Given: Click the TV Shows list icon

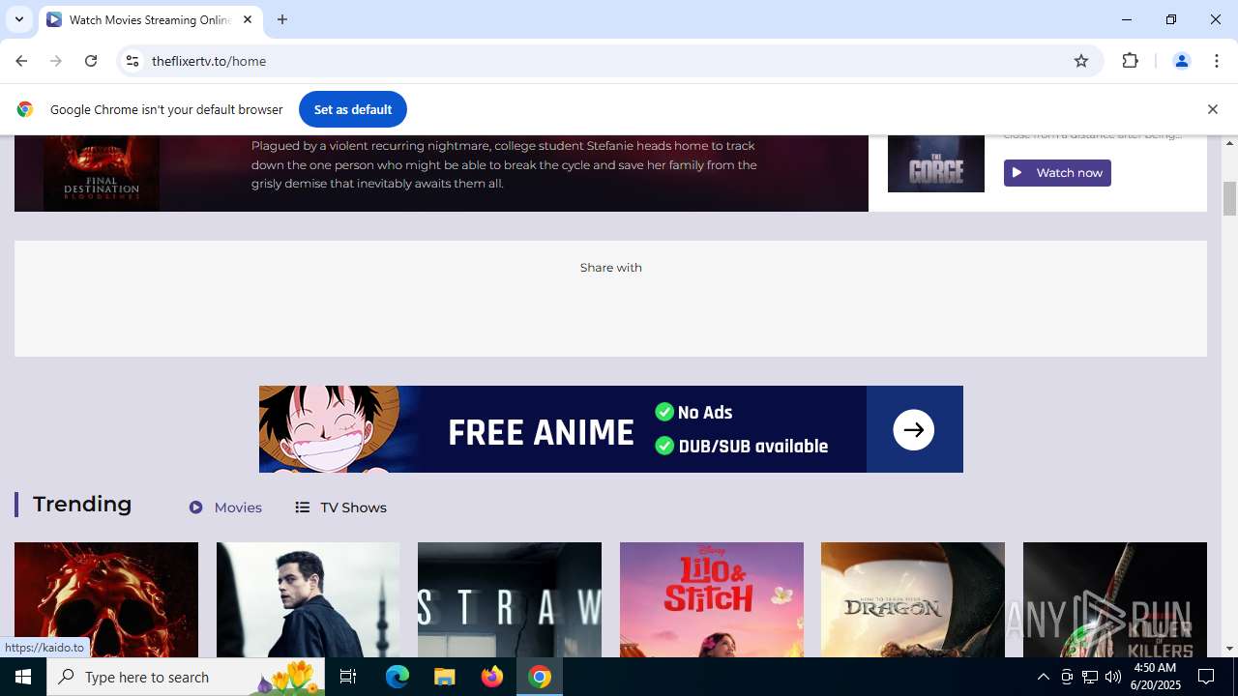Looking at the screenshot, I should coord(303,507).
